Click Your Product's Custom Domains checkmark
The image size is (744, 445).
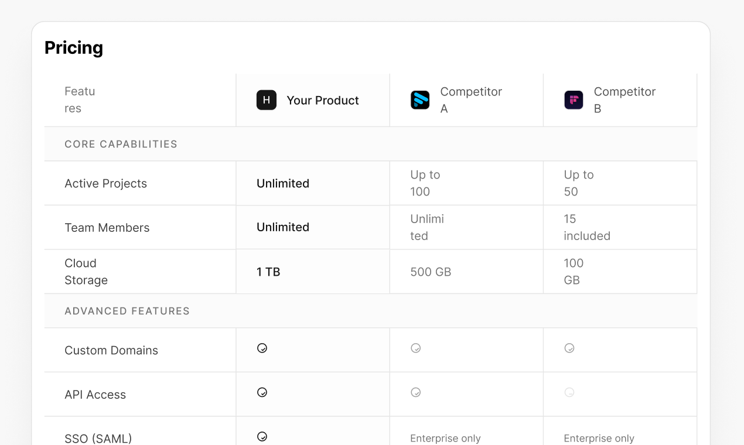(262, 348)
